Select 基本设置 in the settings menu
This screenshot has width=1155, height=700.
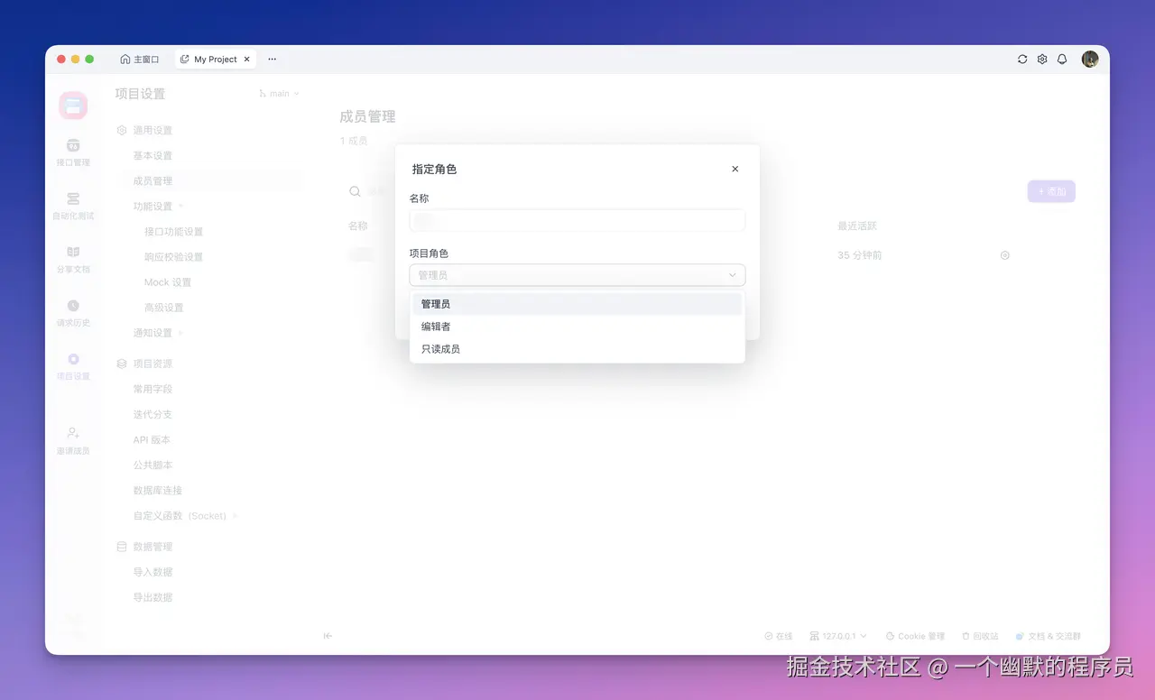click(x=153, y=155)
